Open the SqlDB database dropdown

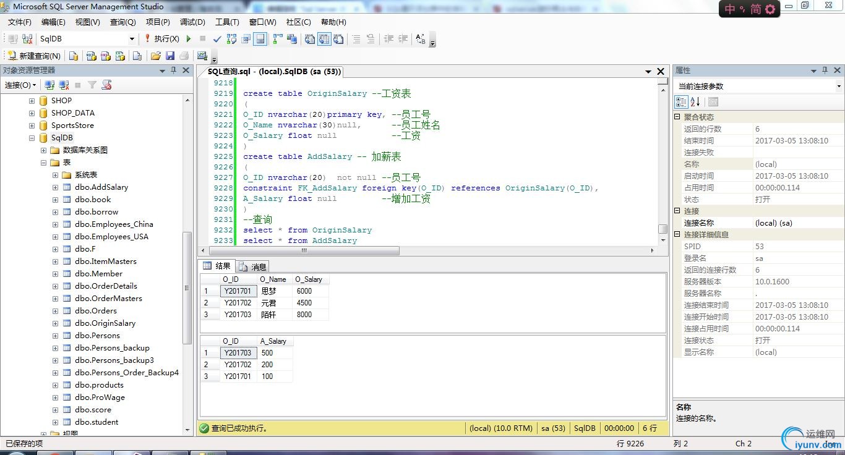(132, 39)
